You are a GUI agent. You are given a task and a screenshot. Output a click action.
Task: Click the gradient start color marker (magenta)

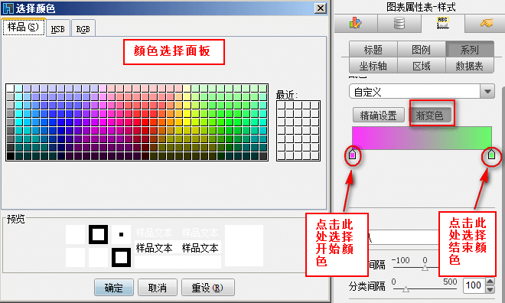[x=352, y=155]
